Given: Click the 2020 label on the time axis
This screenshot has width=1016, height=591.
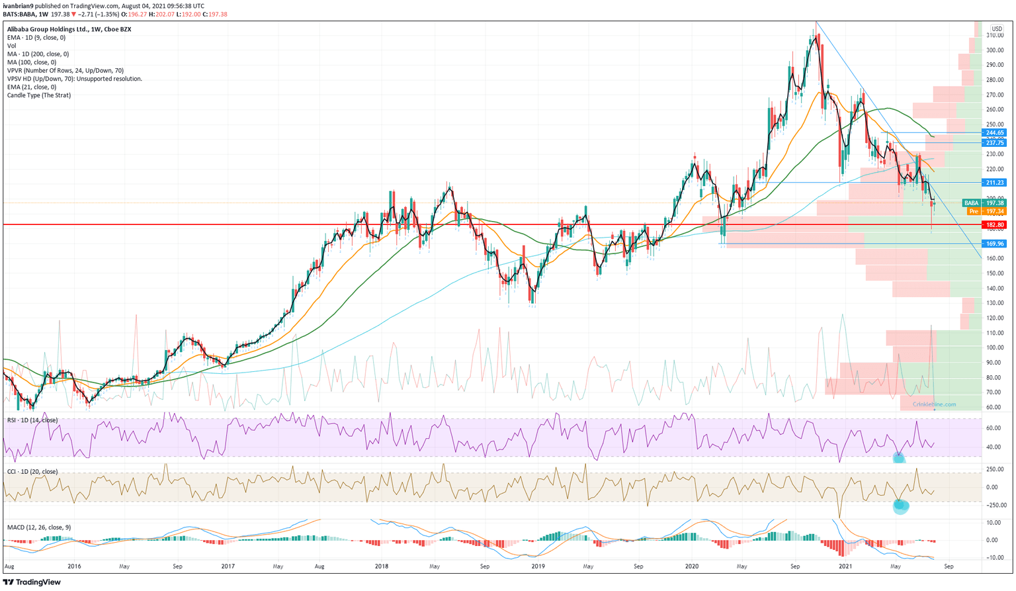Looking at the screenshot, I should tap(692, 567).
